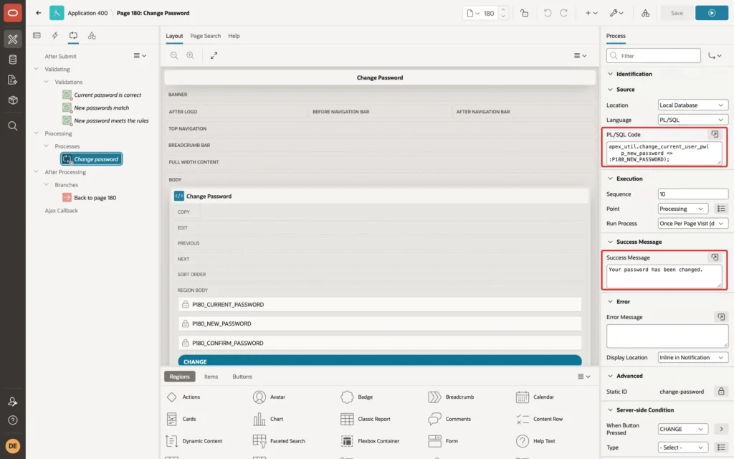The height and width of the screenshot is (459, 734).
Task: Switch to the Page Search tab
Action: [206, 36]
